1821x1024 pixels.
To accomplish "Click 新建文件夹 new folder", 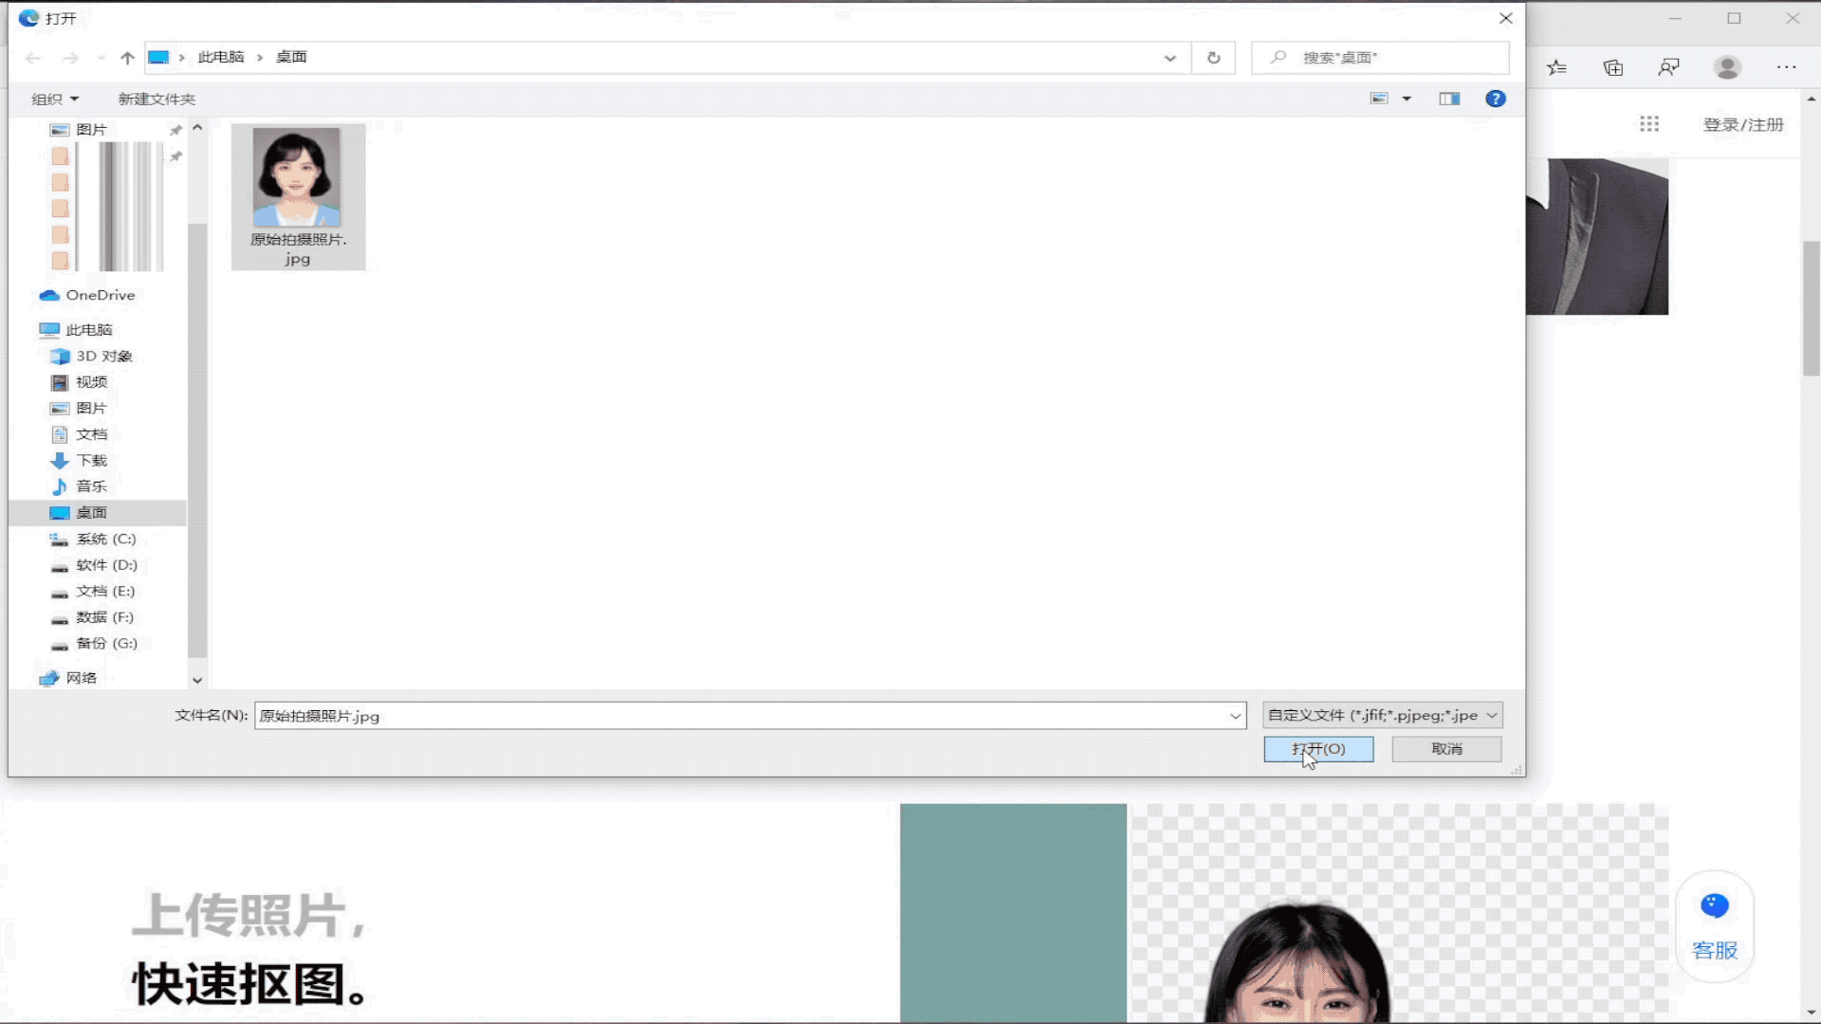I will point(156,99).
